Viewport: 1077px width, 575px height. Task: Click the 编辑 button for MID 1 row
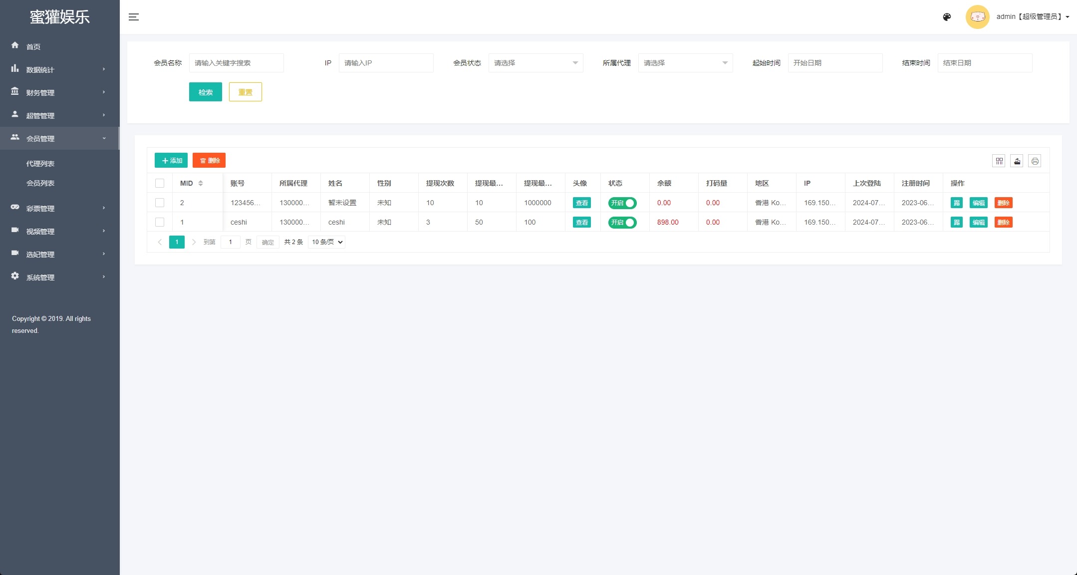978,222
